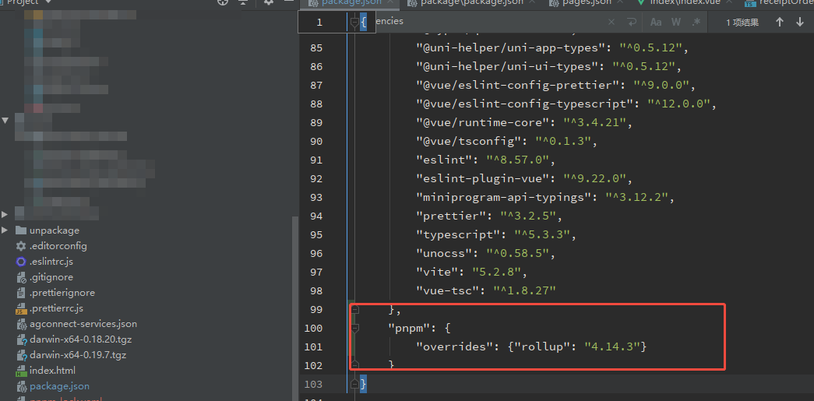Expand the unpackage folder arrow

[x=5, y=230]
